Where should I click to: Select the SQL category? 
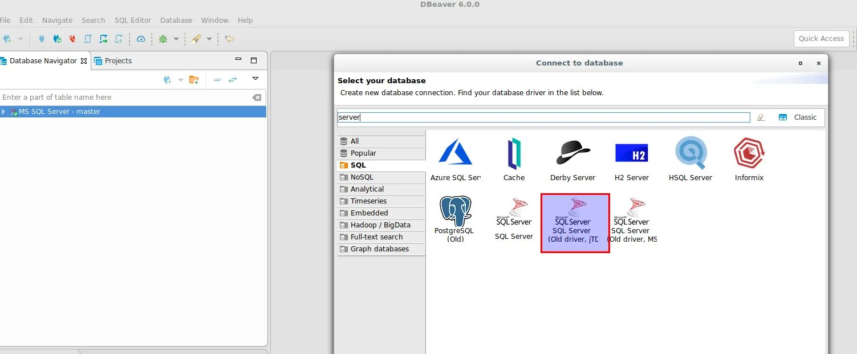pyautogui.click(x=381, y=165)
